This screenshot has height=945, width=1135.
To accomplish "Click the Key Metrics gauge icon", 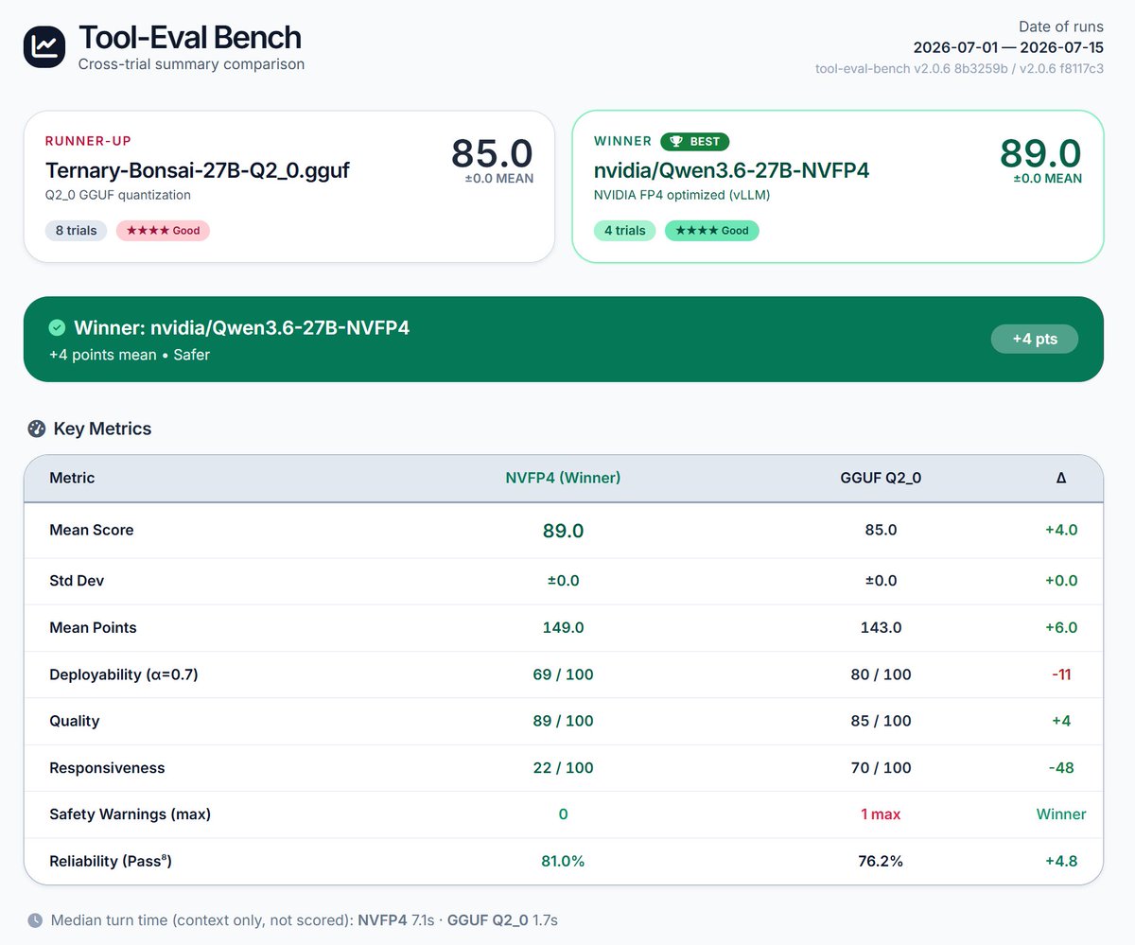I will click(37, 429).
